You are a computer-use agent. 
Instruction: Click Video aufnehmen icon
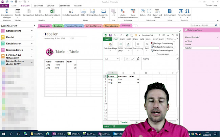tap(133, 12)
